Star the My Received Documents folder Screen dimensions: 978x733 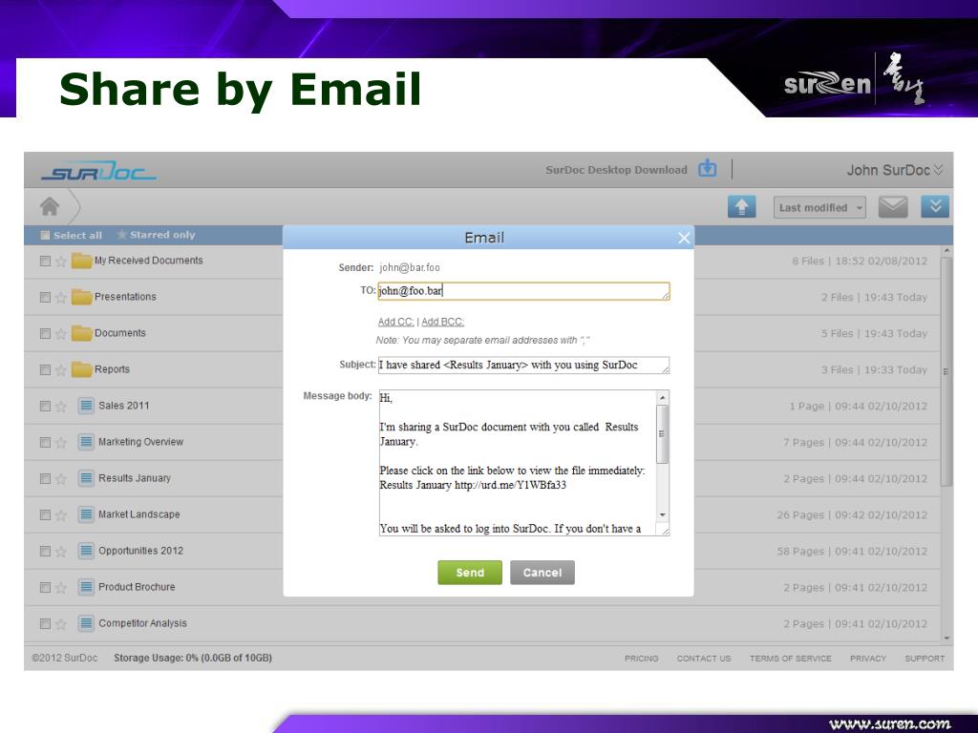click(60, 262)
